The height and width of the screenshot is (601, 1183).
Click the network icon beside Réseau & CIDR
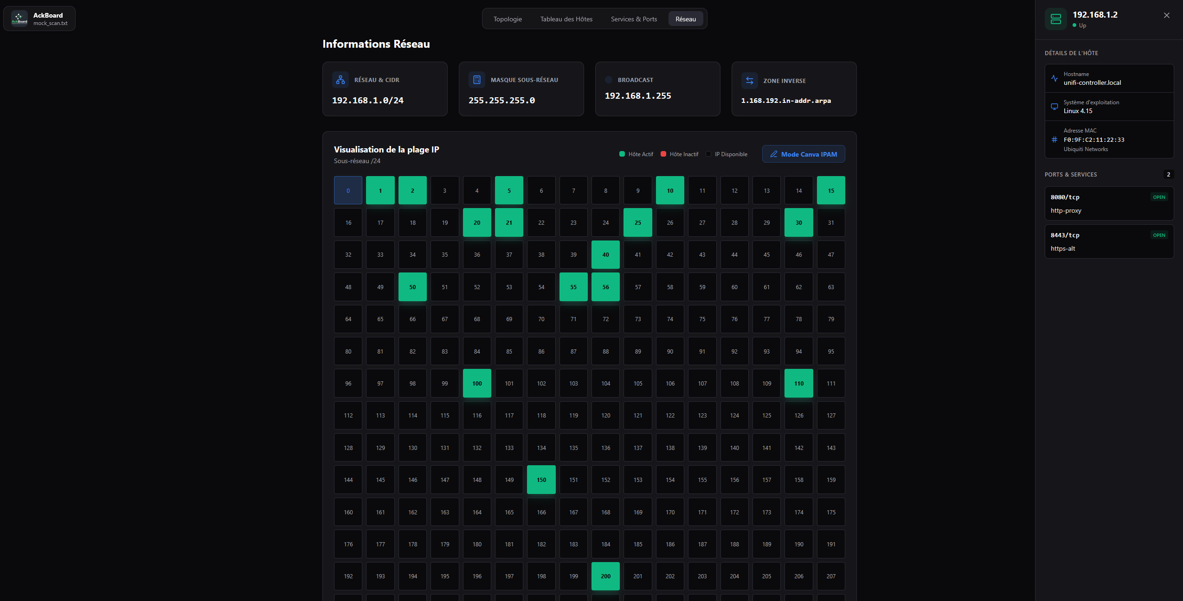point(341,80)
